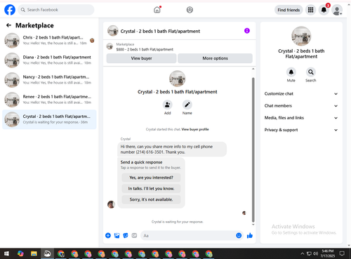Open the Groups icon in top navigation
Screen dimensions: 351x259
click(x=190, y=10)
